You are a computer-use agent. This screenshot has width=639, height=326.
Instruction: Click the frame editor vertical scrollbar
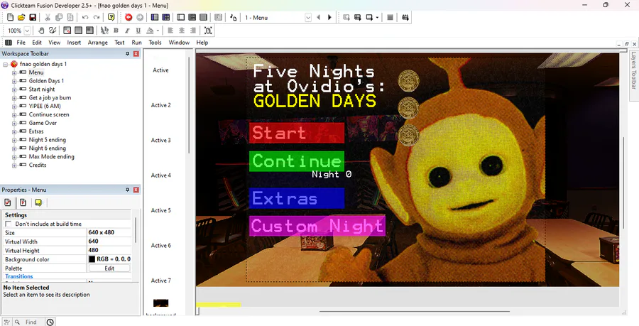623,183
